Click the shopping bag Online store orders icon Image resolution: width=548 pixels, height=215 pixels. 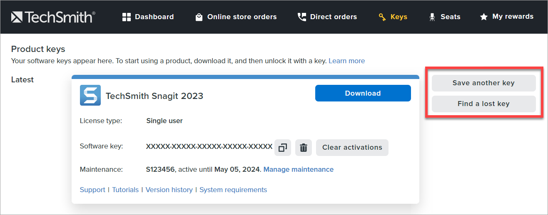tap(199, 17)
